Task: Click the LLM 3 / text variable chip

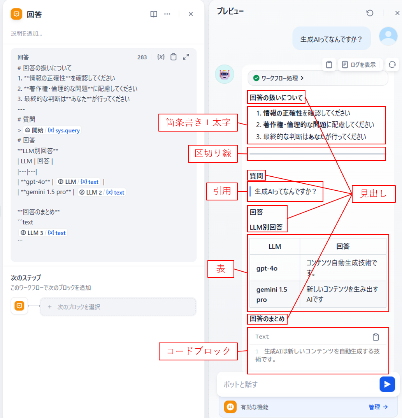Action: click(43, 233)
